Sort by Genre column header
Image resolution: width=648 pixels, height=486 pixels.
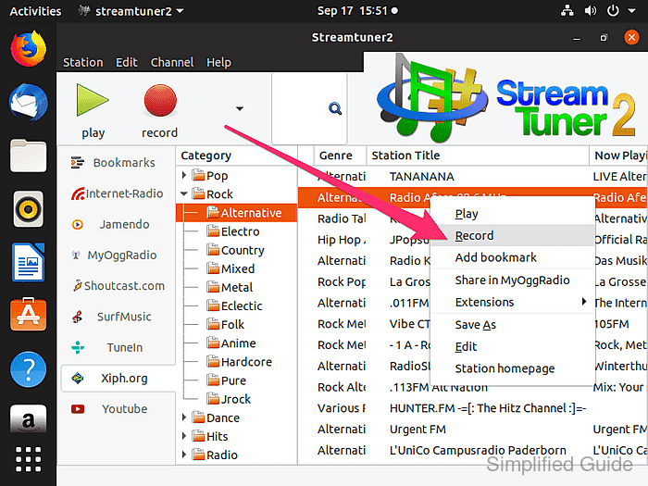(340, 156)
